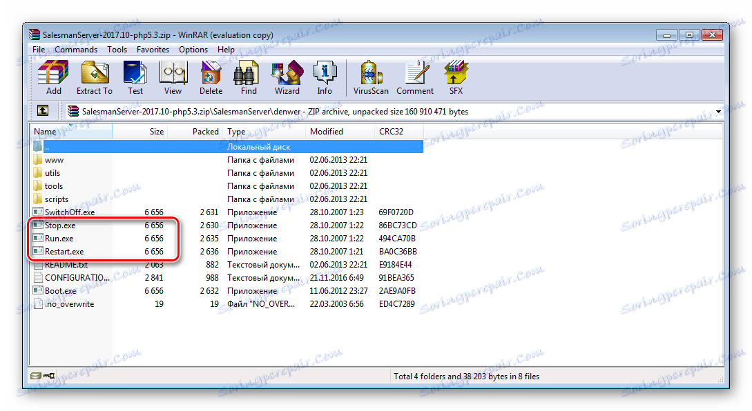The image size is (752, 411).
Task: Click the drive icon in status bar
Action: tap(35, 376)
